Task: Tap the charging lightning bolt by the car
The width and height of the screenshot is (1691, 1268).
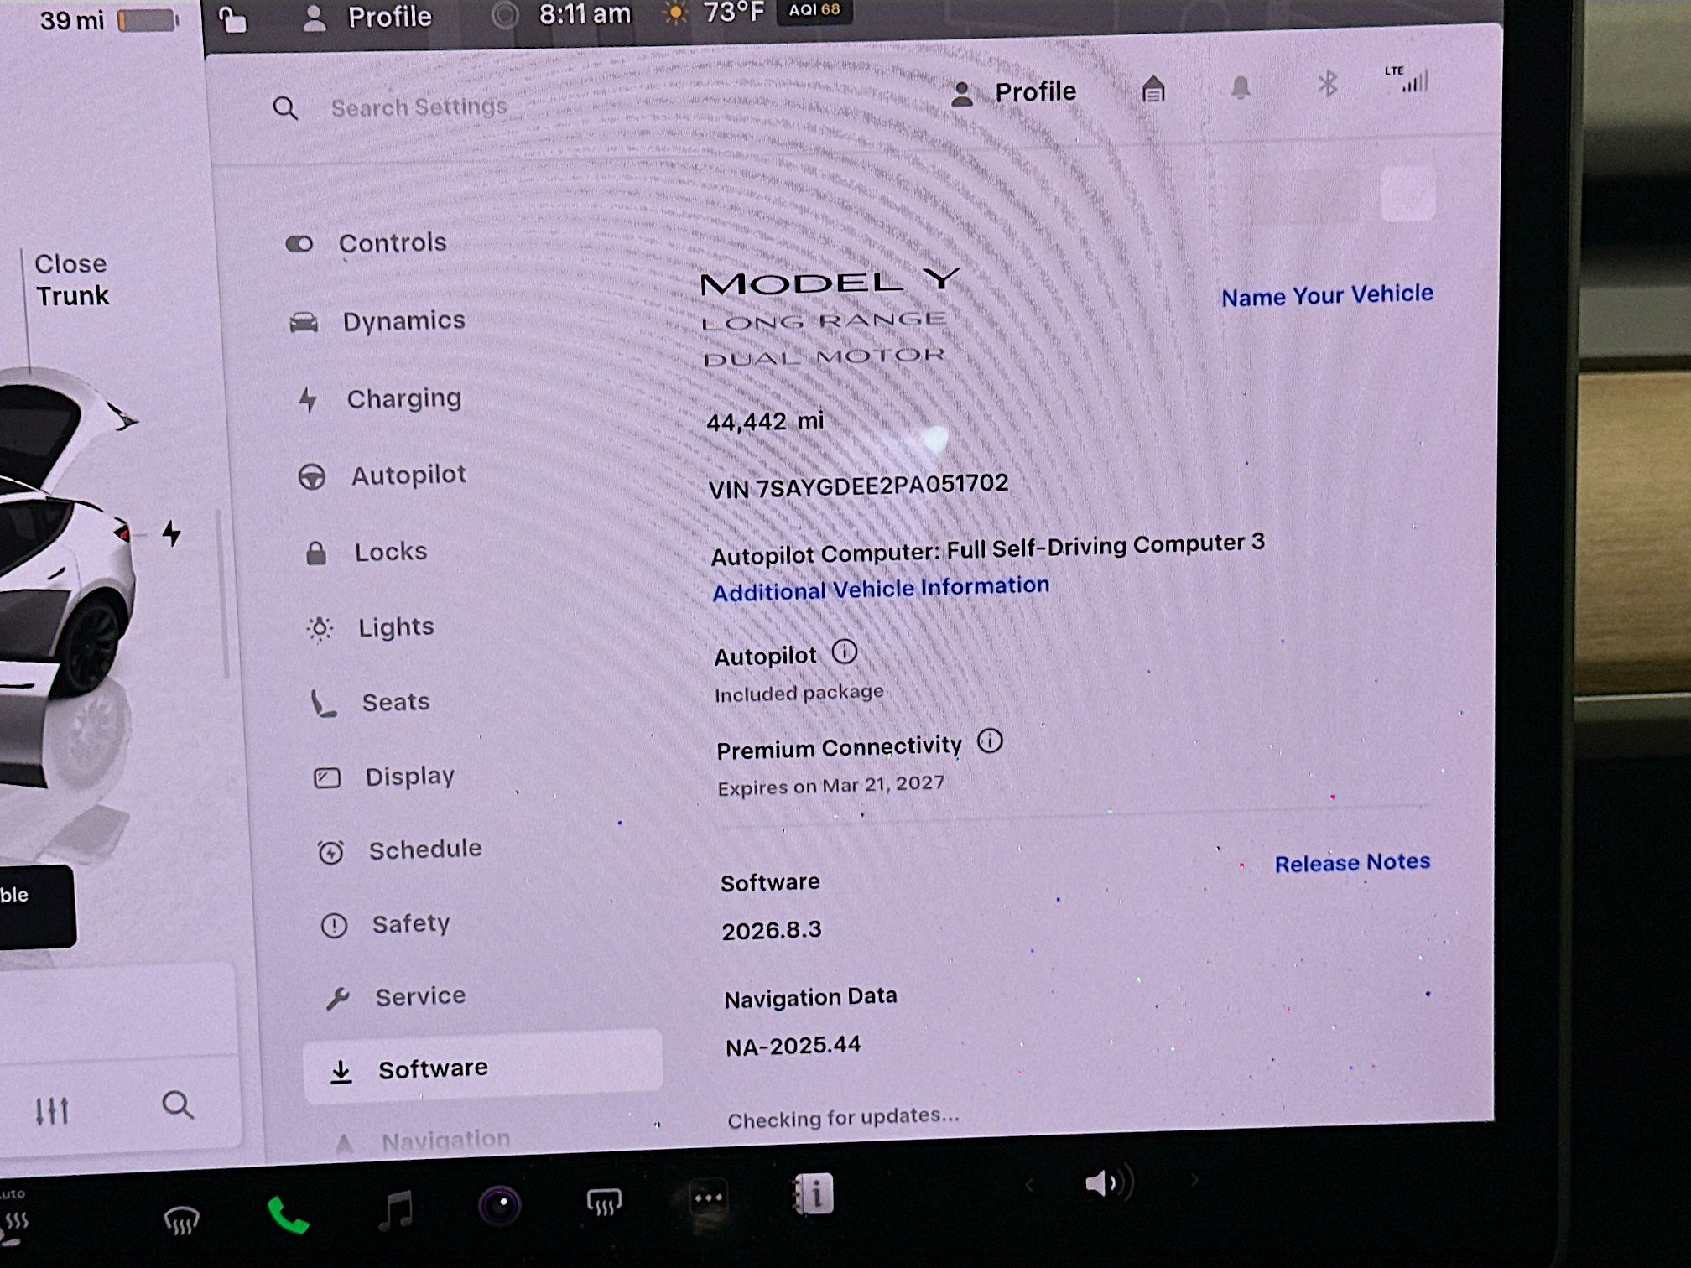Action: [x=172, y=533]
